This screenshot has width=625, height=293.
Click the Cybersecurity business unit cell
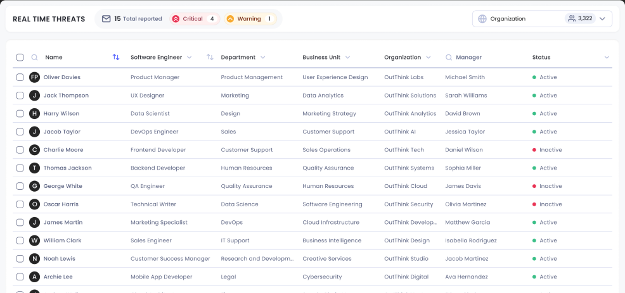pos(322,277)
